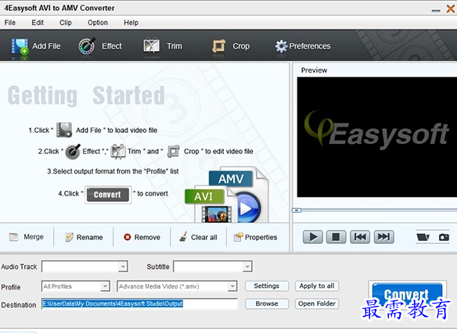Image resolution: width=457 pixels, height=334 pixels.
Task: Click the AVI to AMV illustration
Action: pos(227,195)
